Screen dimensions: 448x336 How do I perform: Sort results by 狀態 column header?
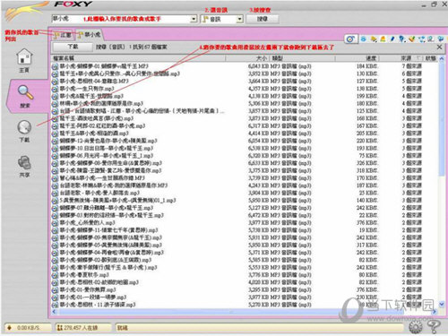(430, 58)
